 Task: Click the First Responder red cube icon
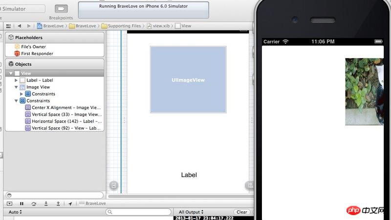point(17,54)
